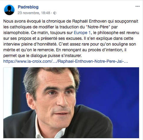The width and height of the screenshot is (143, 140).
Task: View Padreblog profile via circular picture
Action: tap(9, 10)
